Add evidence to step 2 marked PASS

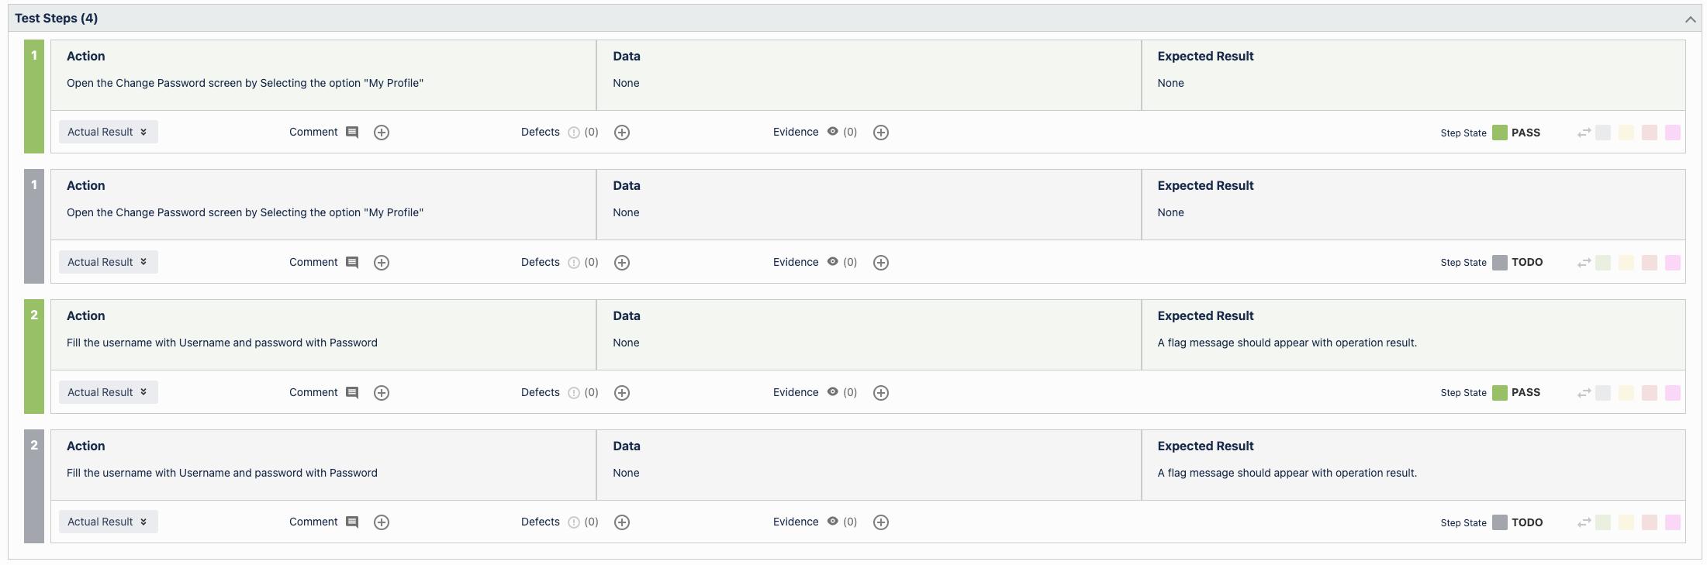pos(881,393)
